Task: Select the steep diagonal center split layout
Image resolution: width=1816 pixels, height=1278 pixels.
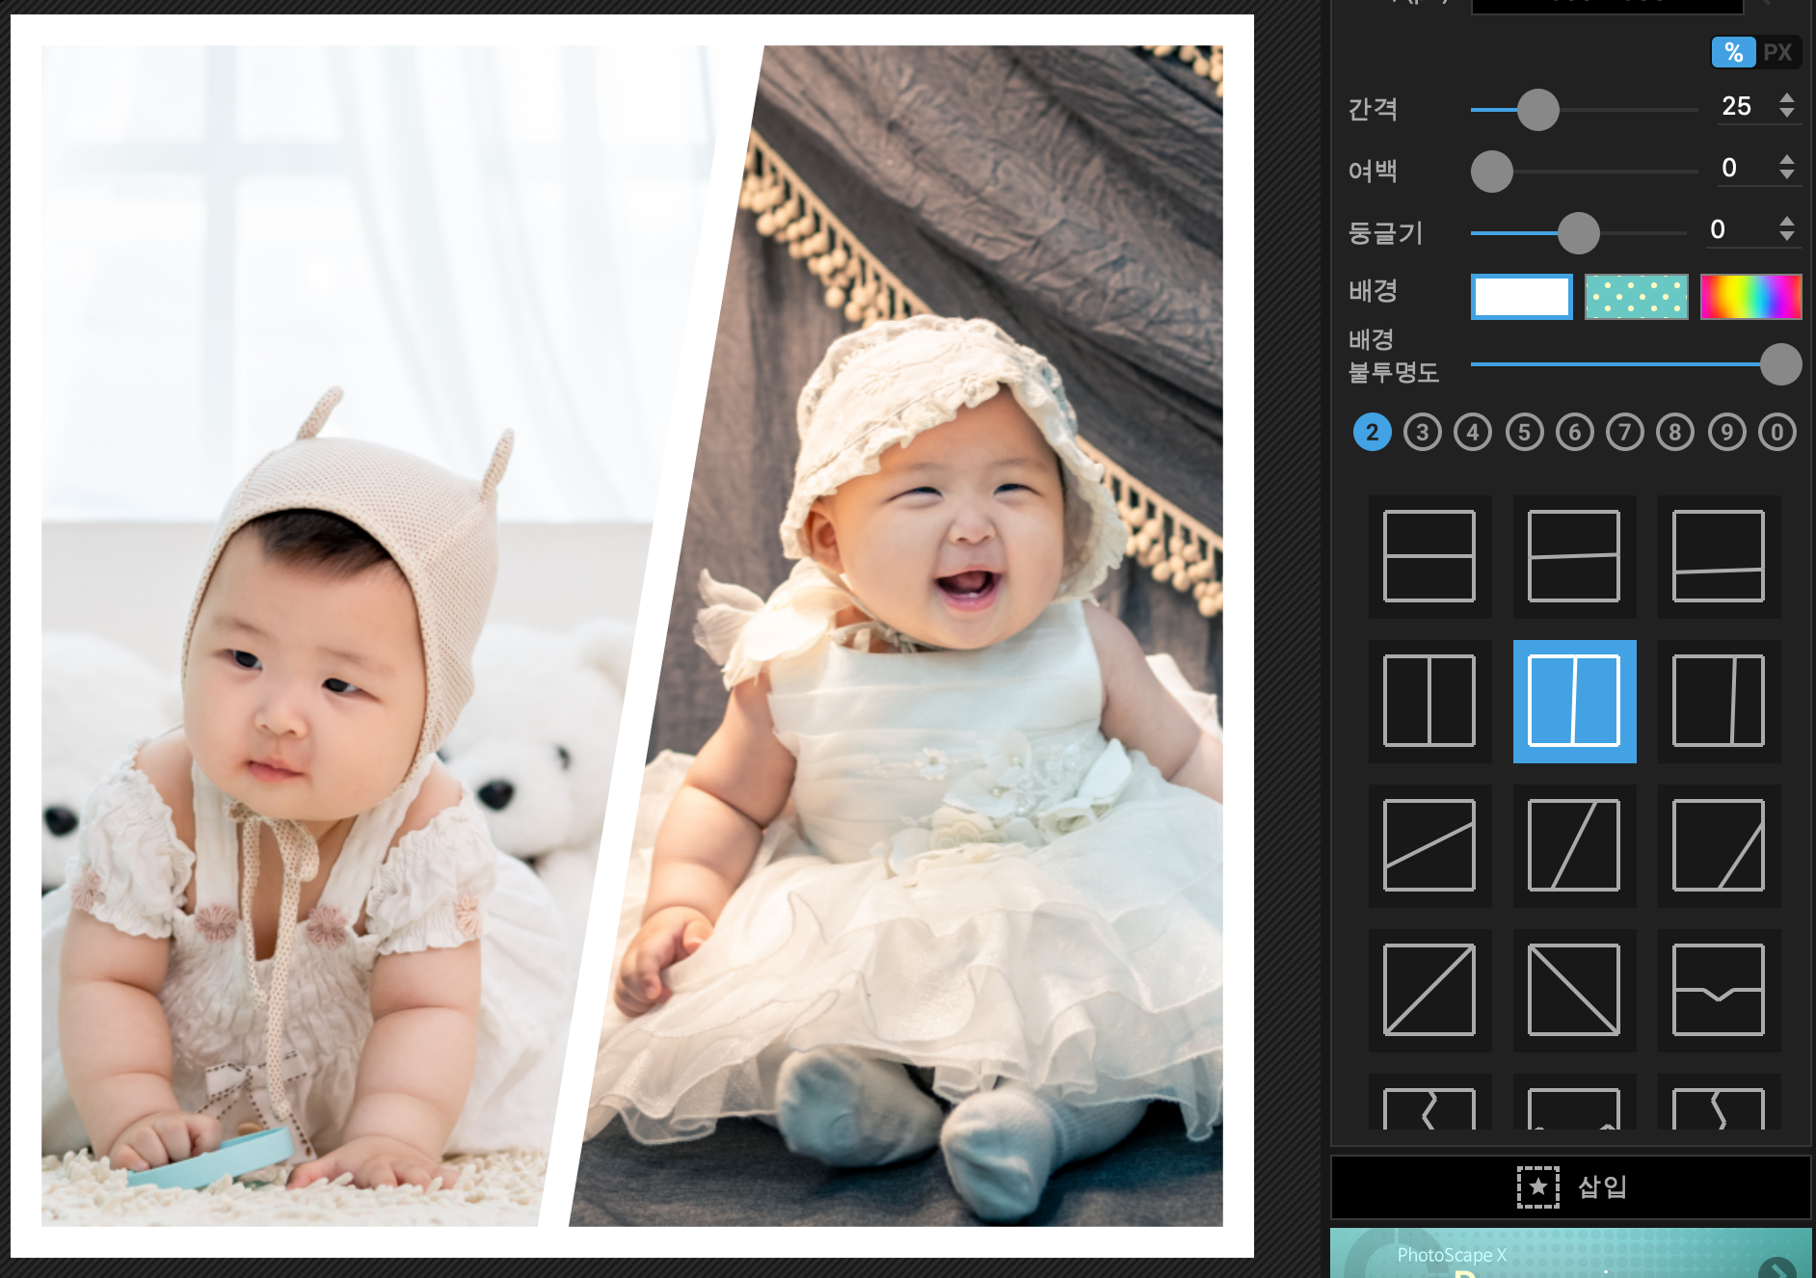Action: [1574, 845]
